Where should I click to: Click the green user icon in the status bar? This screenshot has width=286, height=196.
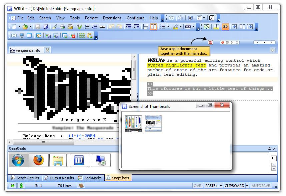coord(21,186)
